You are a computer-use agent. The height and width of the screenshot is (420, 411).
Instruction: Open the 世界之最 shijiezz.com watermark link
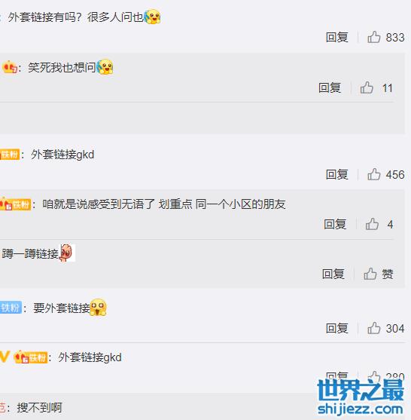[x=361, y=397]
